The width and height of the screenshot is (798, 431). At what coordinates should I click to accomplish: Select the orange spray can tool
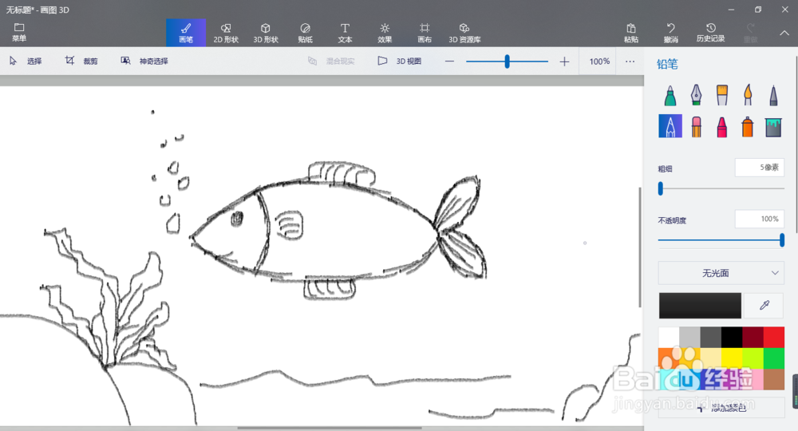[x=748, y=126]
